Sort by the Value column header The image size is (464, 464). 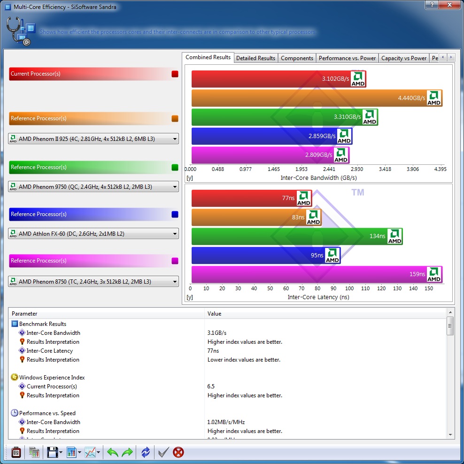click(x=325, y=313)
